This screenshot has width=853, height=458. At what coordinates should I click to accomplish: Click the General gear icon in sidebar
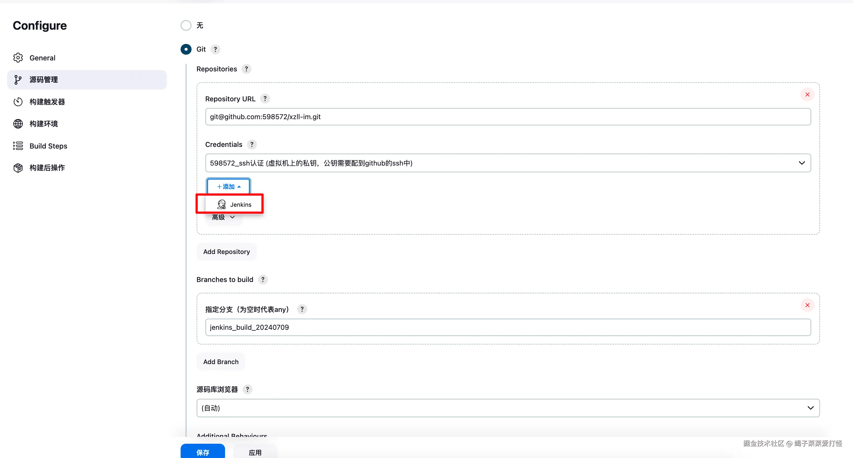[18, 58]
